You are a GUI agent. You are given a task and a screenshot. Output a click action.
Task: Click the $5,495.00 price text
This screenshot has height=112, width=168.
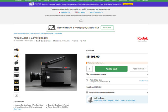coord(93,57)
